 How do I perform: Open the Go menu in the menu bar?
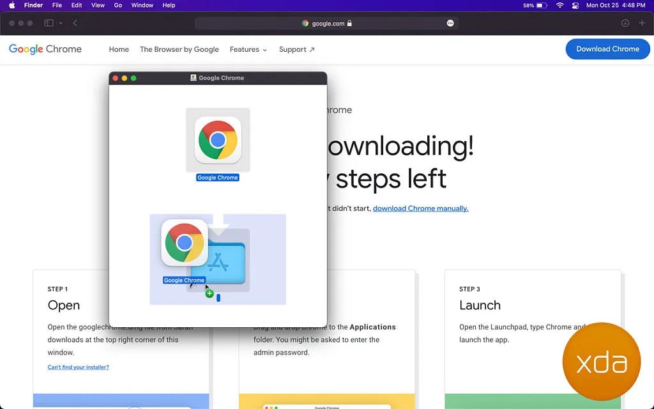pos(118,5)
